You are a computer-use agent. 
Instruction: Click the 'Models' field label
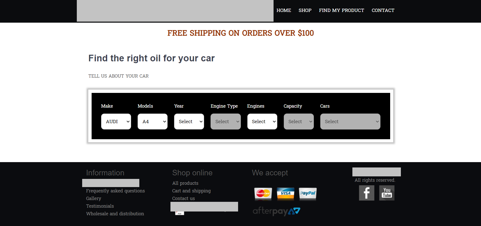coord(145,106)
